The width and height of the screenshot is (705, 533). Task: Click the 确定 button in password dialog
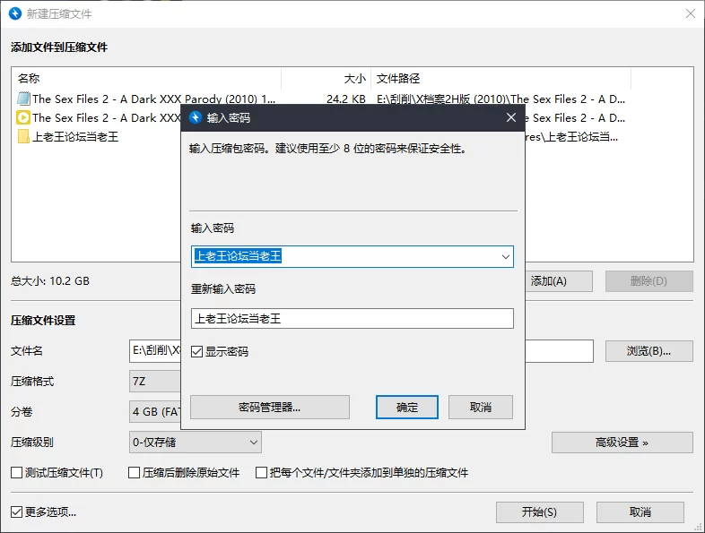407,408
